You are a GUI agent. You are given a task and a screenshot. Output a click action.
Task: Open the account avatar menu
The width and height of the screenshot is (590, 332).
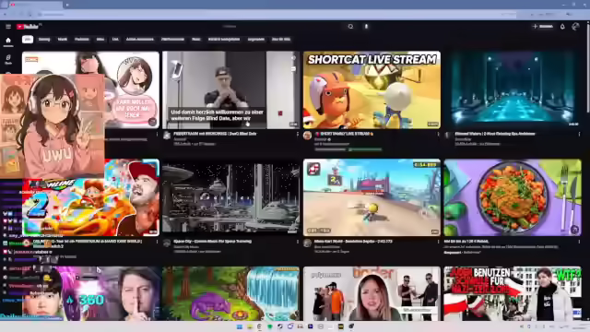(x=575, y=27)
